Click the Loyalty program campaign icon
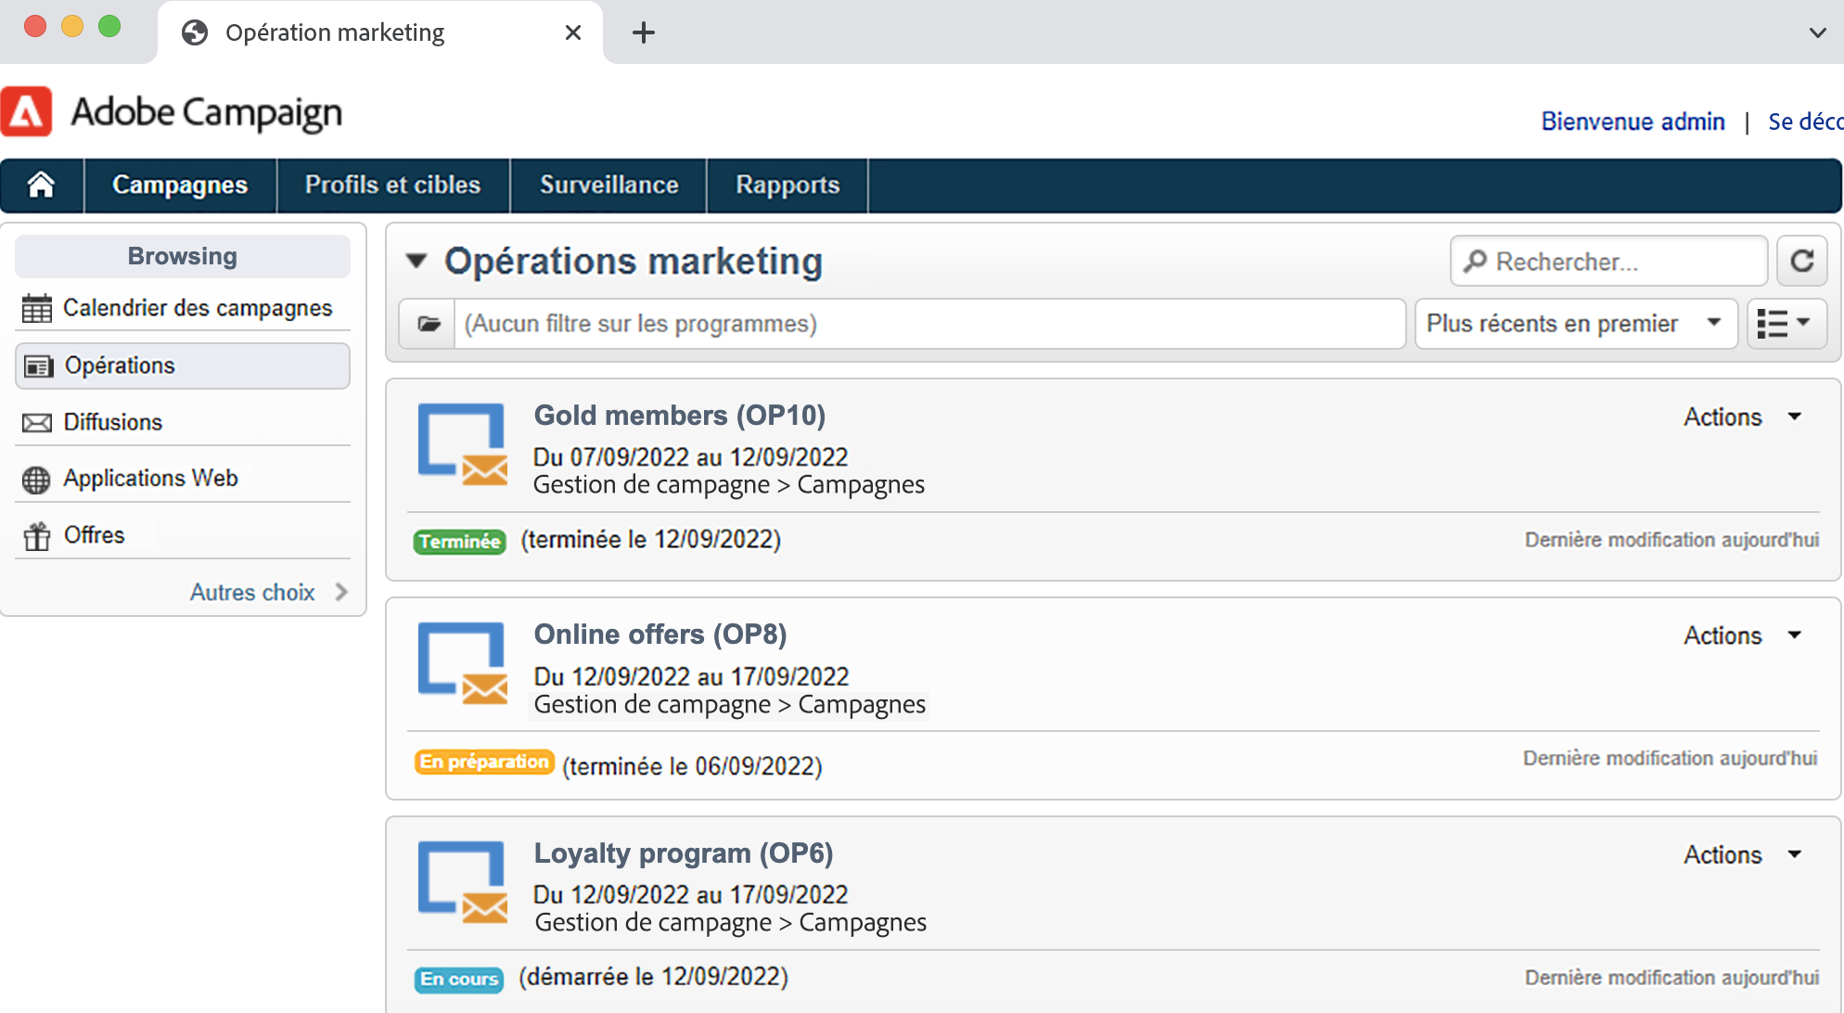 click(462, 881)
